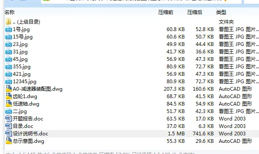Sort by the 压缩前 column header

tap(166, 12)
